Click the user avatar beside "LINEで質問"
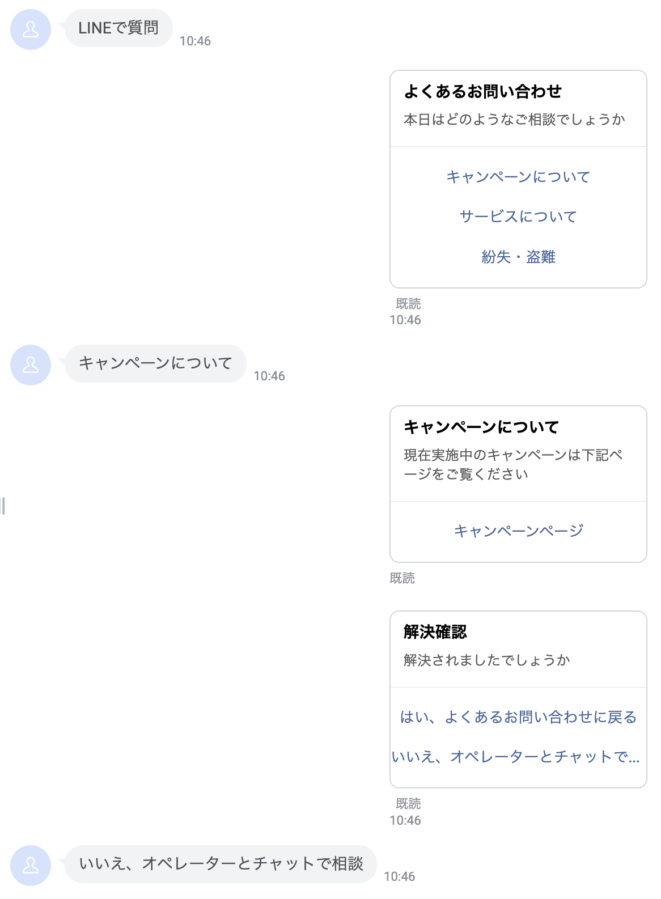The width and height of the screenshot is (661, 899). tap(31, 29)
